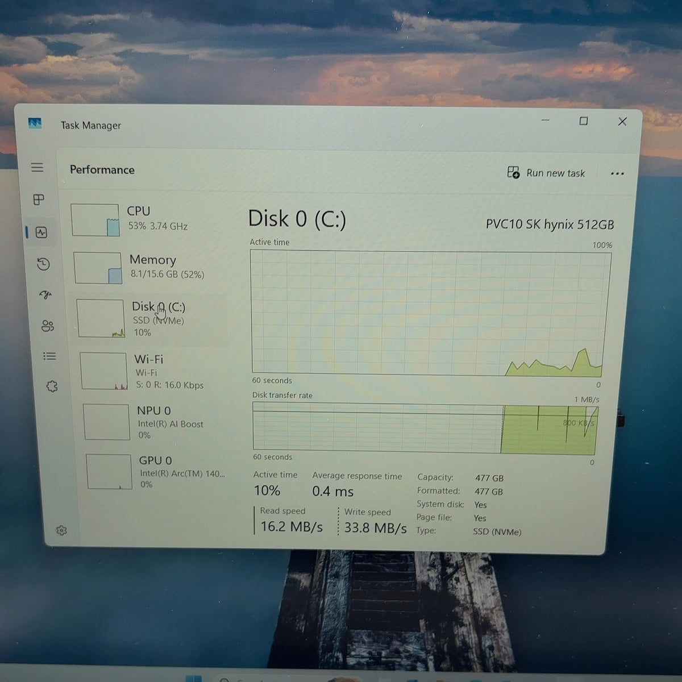Click the Disk 0 (C:) heading
This screenshot has width=682, height=682.
click(x=297, y=219)
